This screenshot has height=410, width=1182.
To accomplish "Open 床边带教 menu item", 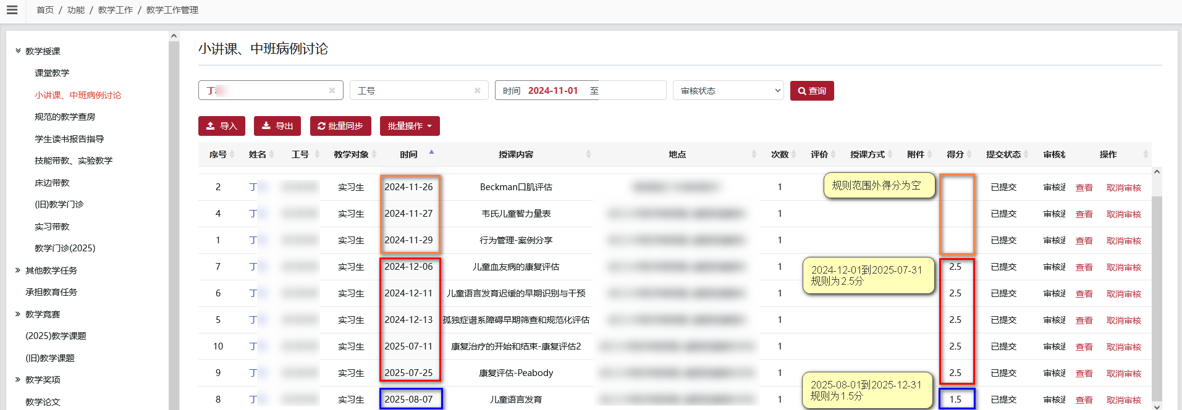I will pos(52,183).
